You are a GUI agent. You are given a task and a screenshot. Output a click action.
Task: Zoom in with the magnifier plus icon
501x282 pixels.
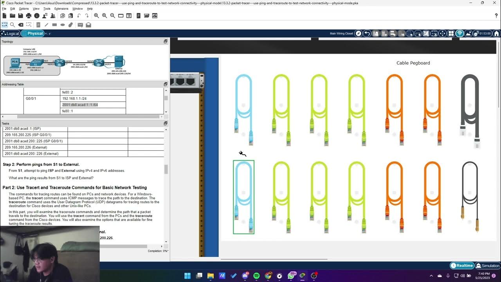96,16
